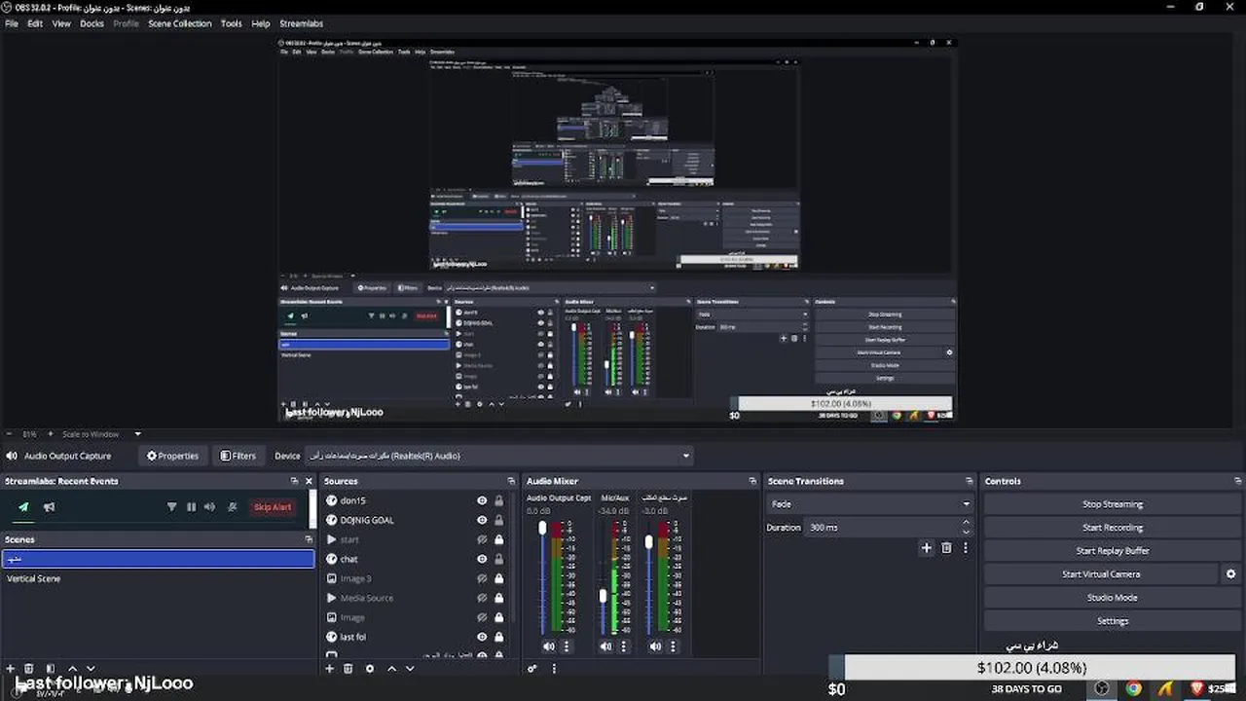
Task: Mute the Mic/Aux channel speaker icon
Action: pyautogui.click(x=606, y=646)
